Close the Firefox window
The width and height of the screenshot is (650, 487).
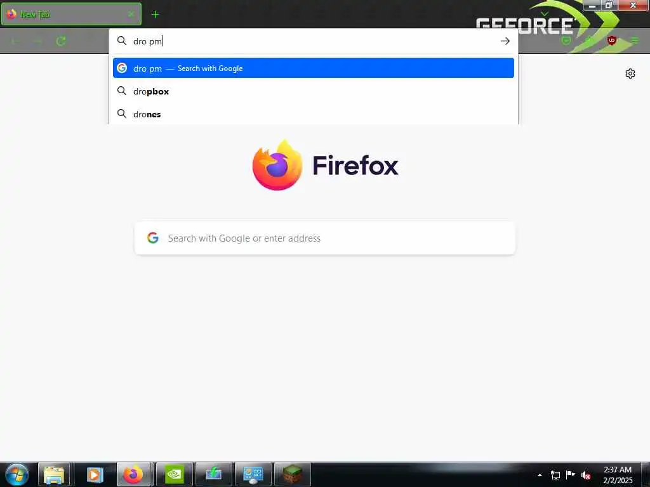(x=633, y=5)
